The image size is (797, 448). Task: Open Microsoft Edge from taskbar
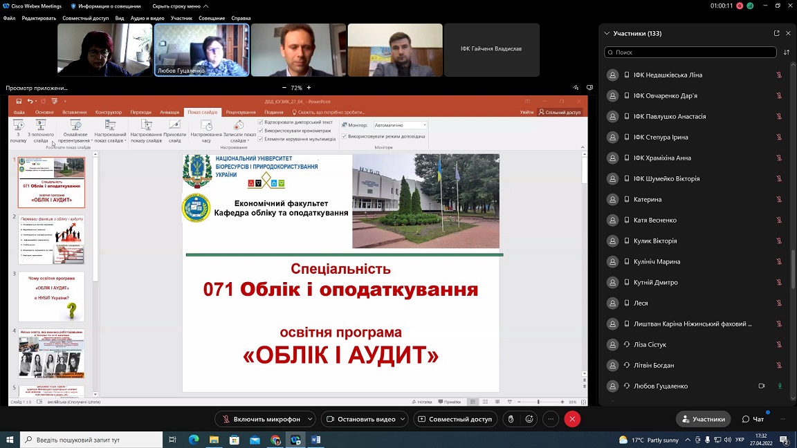(194, 440)
